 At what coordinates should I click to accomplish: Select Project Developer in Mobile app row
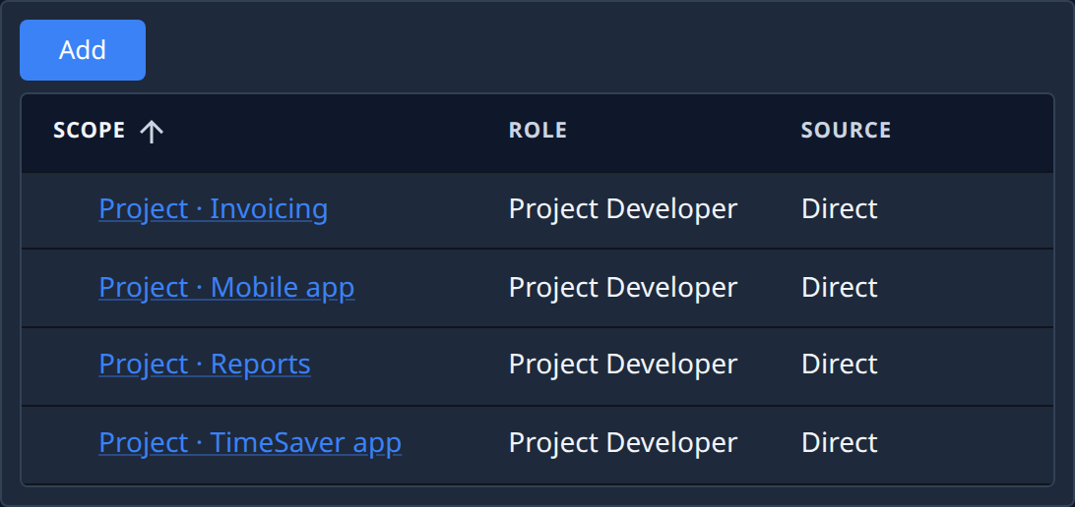click(622, 287)
